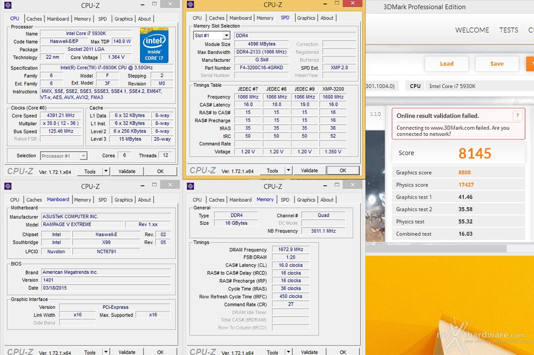Select the Graphics tab in the SPD window
The height and width of the screenshot is (355, 534).
[306, 18]
